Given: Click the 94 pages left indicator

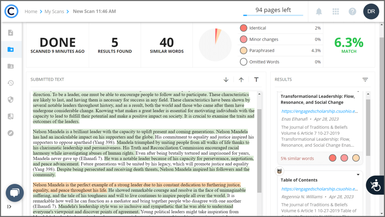Looking at the screenshot, I should pyautogui.click(x=273, y=10).
